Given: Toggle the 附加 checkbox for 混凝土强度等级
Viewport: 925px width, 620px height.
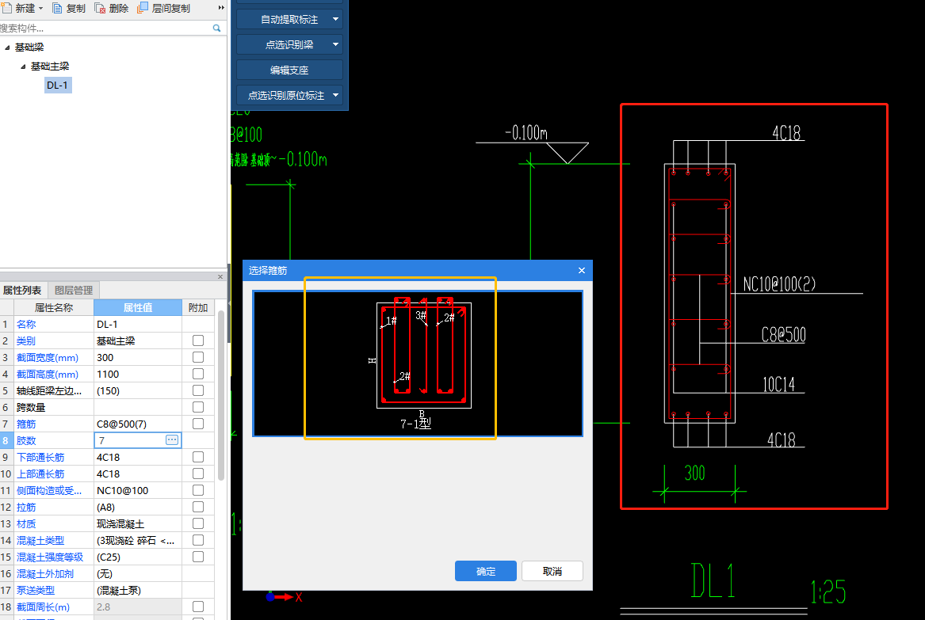Looking at the screenshot, I should click(x=198, y=557).
